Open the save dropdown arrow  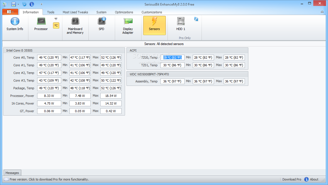(18, 4)
